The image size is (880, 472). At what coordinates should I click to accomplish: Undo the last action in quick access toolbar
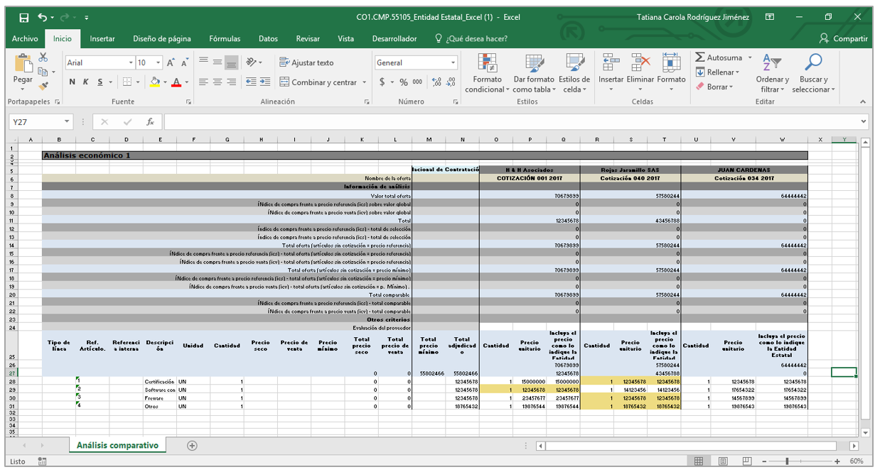tap(43, 17)
